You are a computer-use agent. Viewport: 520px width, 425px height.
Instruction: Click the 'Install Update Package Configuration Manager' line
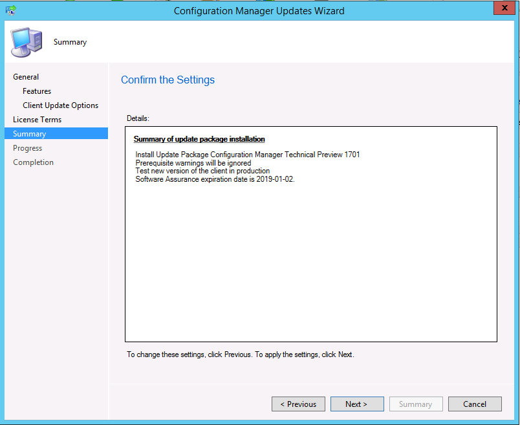click(x=248, y=155)
